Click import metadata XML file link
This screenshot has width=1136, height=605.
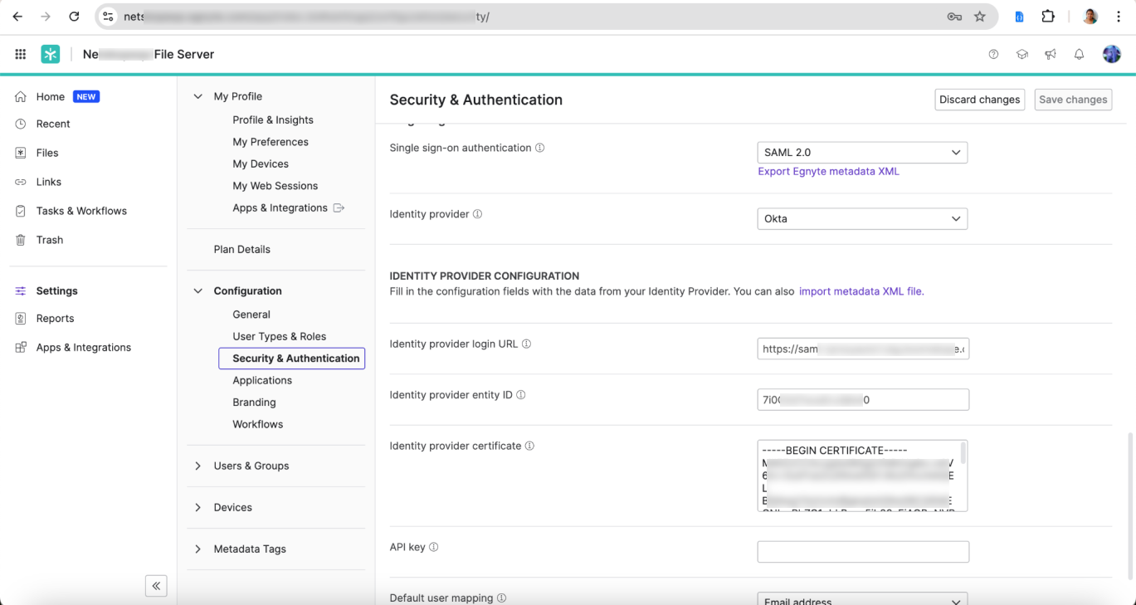coord(861,292)
